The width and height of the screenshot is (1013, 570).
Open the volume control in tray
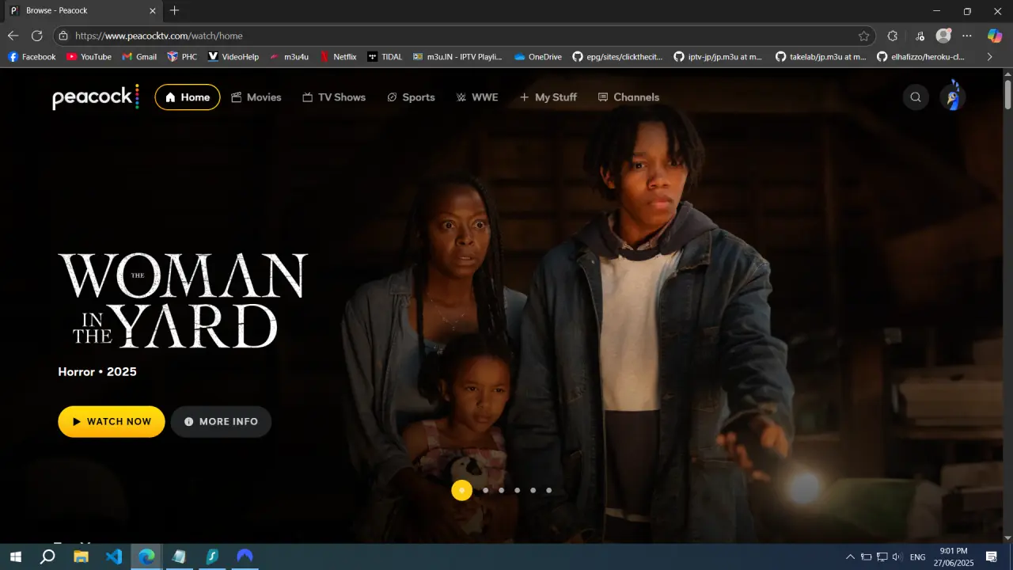point(897,557)
